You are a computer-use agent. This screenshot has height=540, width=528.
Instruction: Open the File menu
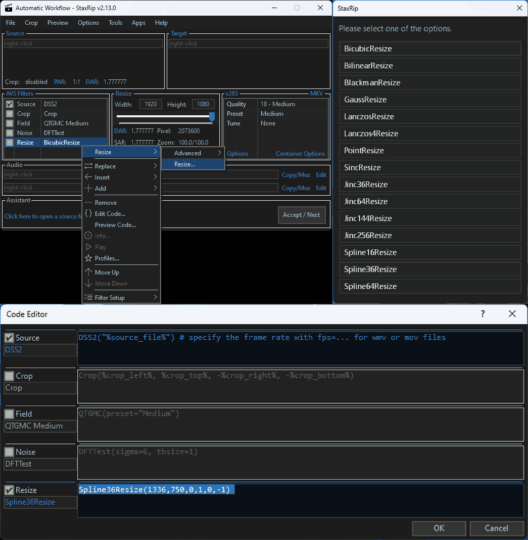pyautogui.click(x=11, y=23)
